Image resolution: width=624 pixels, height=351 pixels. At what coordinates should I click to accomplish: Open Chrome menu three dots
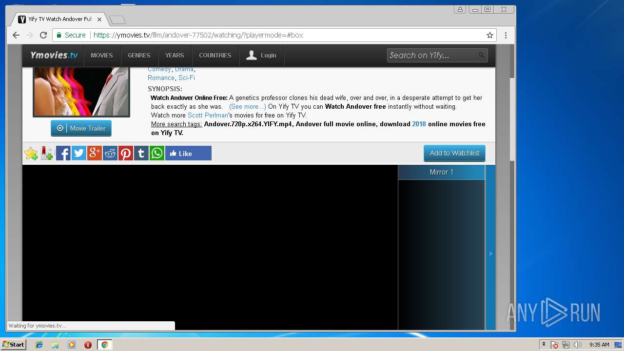tap(506, 35)
